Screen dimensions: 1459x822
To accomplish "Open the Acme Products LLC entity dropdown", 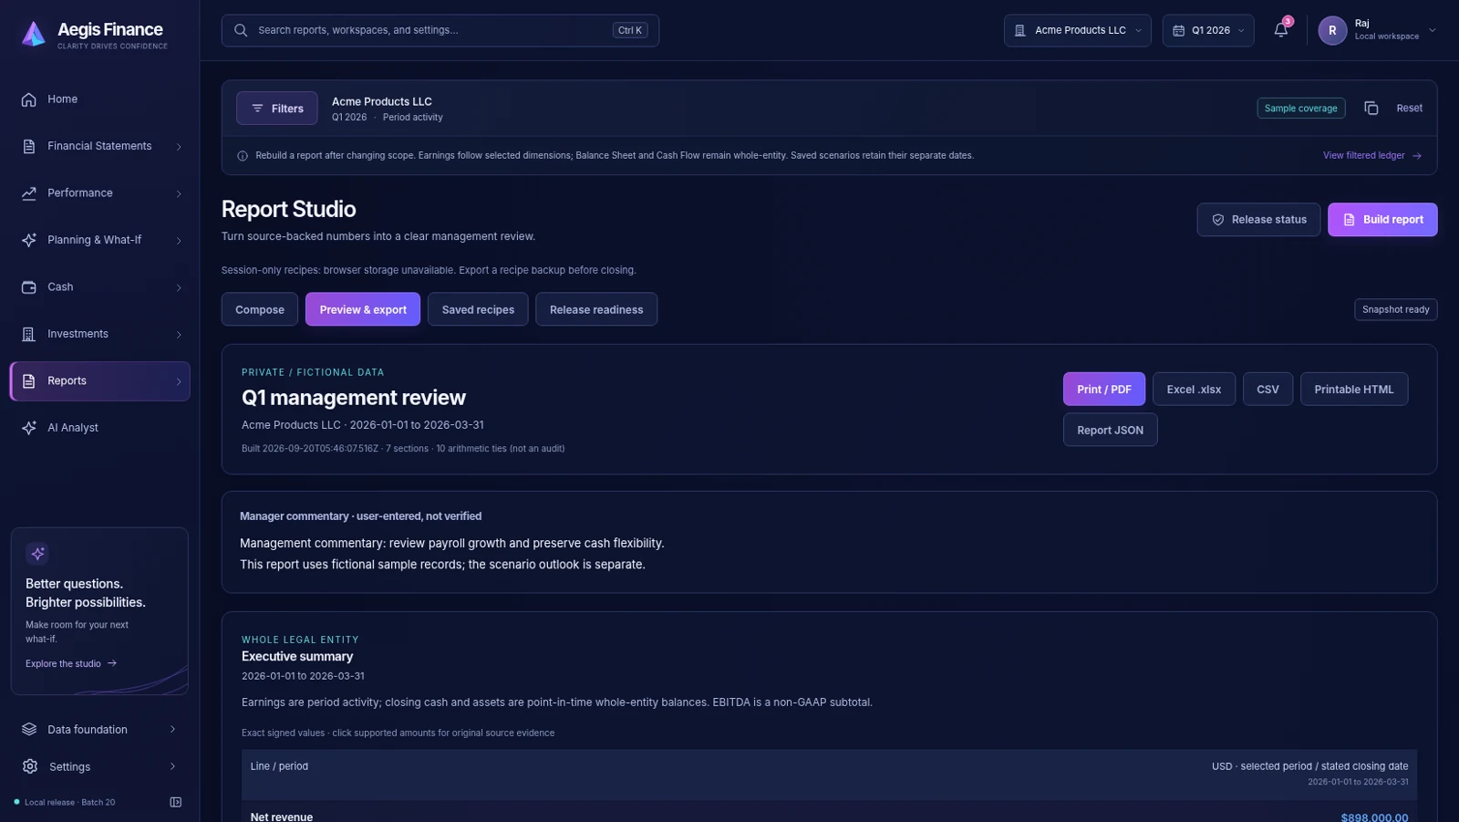I will tap(1077, 30).
